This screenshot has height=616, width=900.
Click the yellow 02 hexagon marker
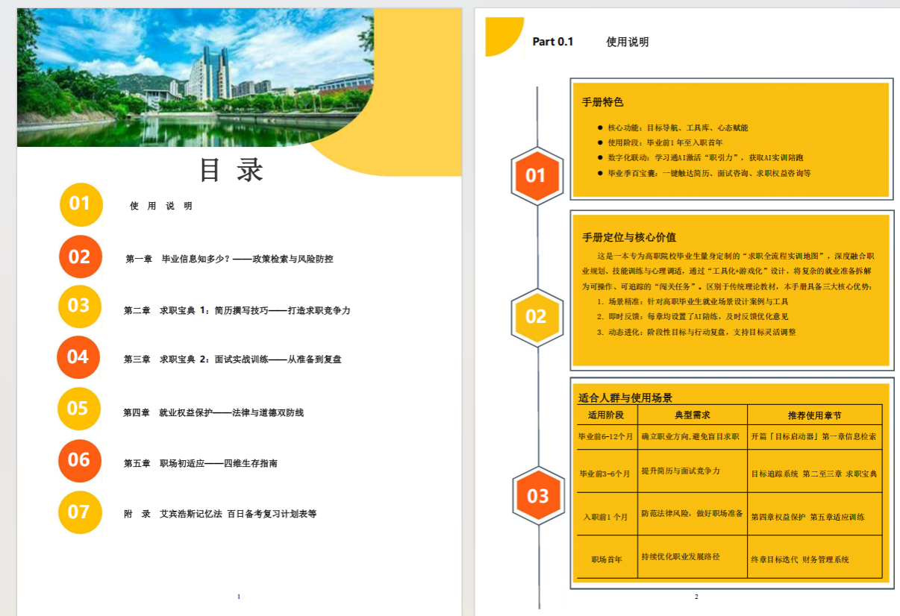click(x=537, y=317)
